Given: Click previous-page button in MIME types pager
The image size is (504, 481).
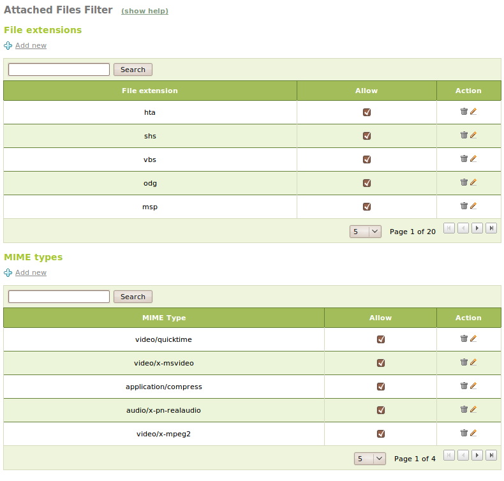Looking at the screenshot, I should (463, 455).
